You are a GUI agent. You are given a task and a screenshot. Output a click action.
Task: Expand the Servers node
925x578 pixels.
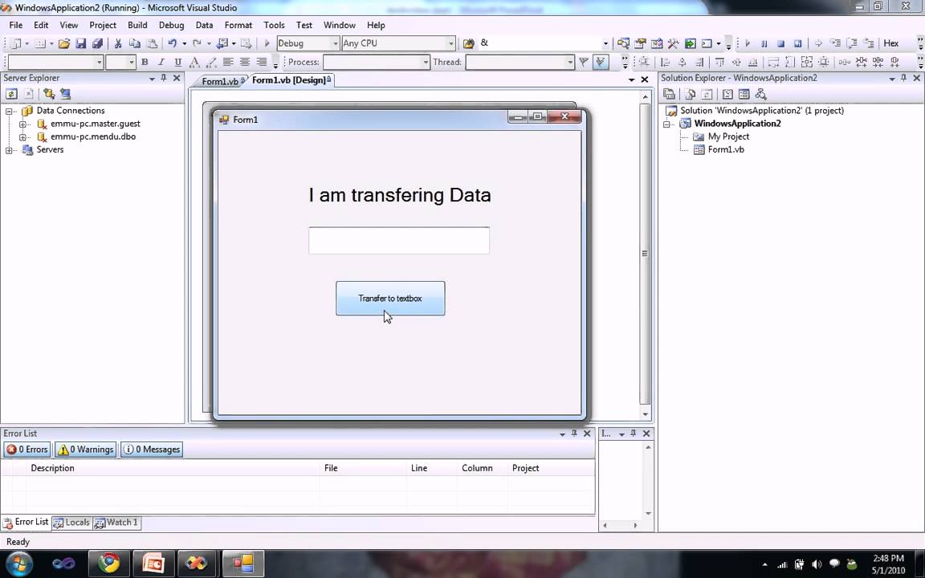tap(9, 150)
